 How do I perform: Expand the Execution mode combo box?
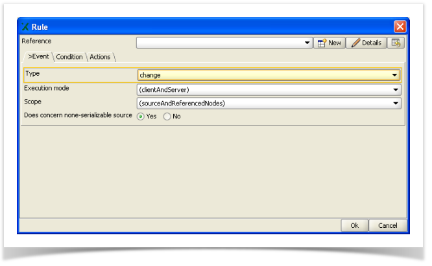point(395,89)
